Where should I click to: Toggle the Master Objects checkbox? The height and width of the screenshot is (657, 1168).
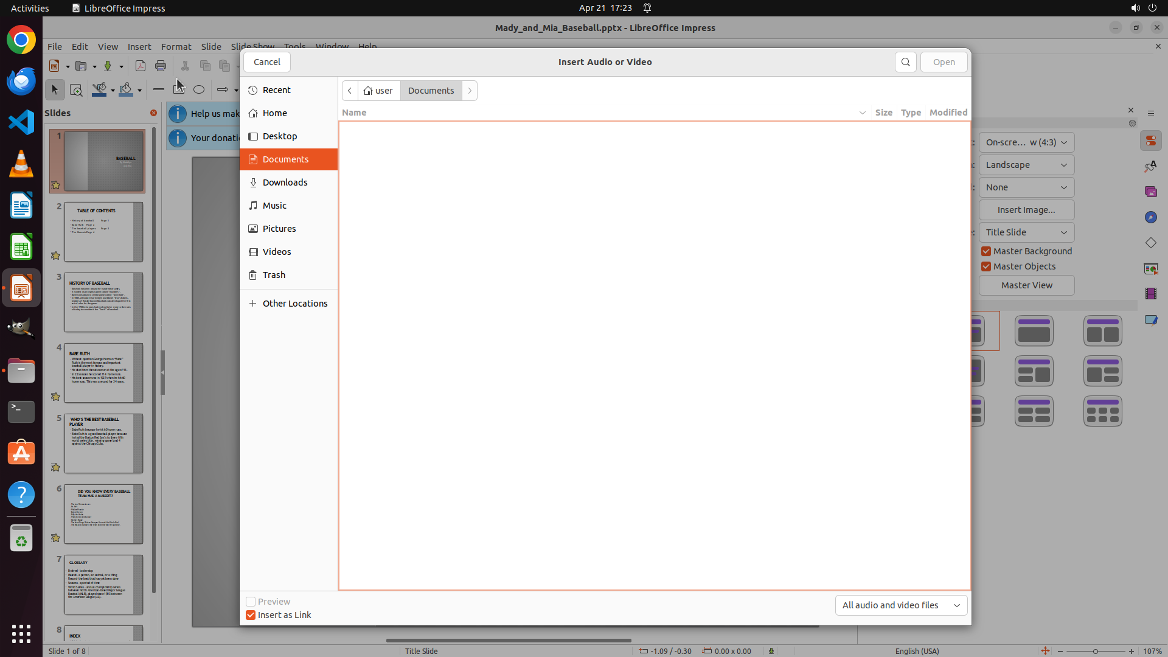pyautogui.click(x=986, y=266)
